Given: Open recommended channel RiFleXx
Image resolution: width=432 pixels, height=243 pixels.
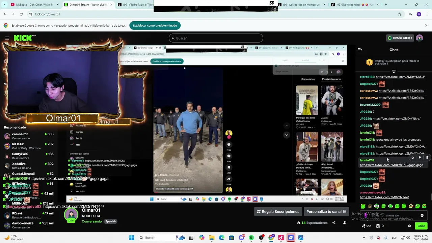Looking at the screenshot, I should coord(29,146).
